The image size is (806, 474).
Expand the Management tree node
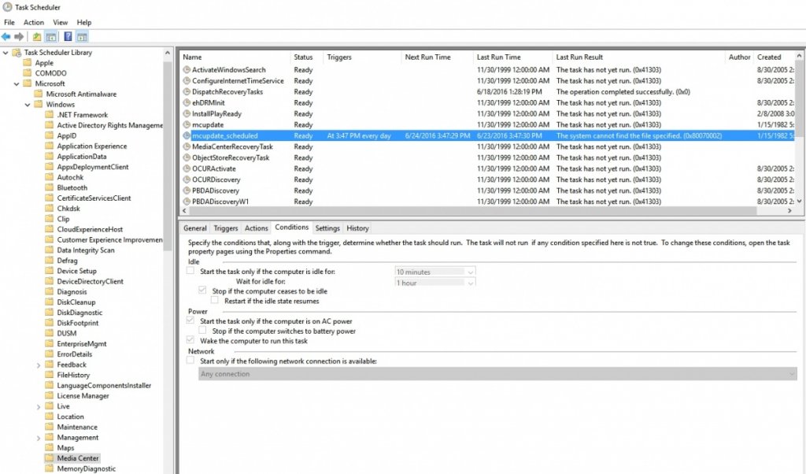pos(39,438)
